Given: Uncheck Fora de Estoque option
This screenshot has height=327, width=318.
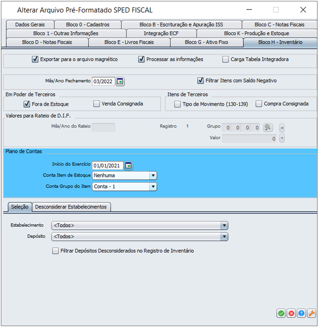Looking at the screenshot, I should pos(27,104).
